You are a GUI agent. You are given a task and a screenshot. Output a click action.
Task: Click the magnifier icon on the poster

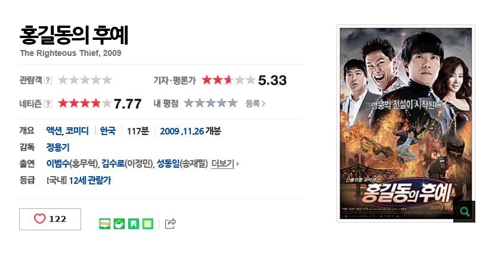click(464, 211)
